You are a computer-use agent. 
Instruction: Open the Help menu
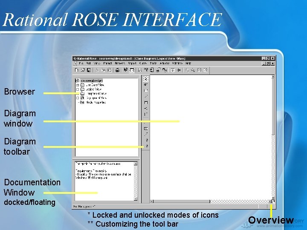[x=188, y=63]
